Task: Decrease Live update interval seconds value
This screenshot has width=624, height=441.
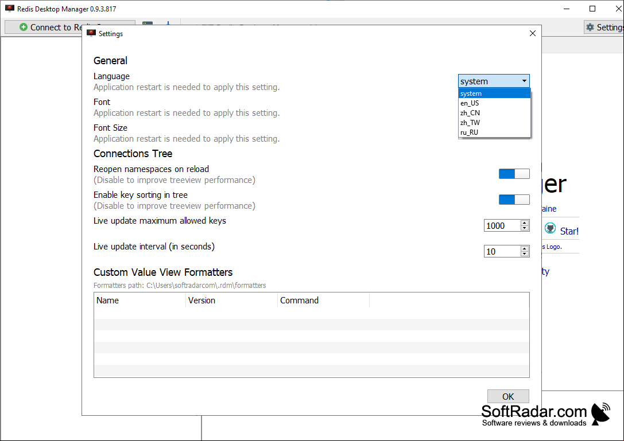Action: tap(525, 254)
